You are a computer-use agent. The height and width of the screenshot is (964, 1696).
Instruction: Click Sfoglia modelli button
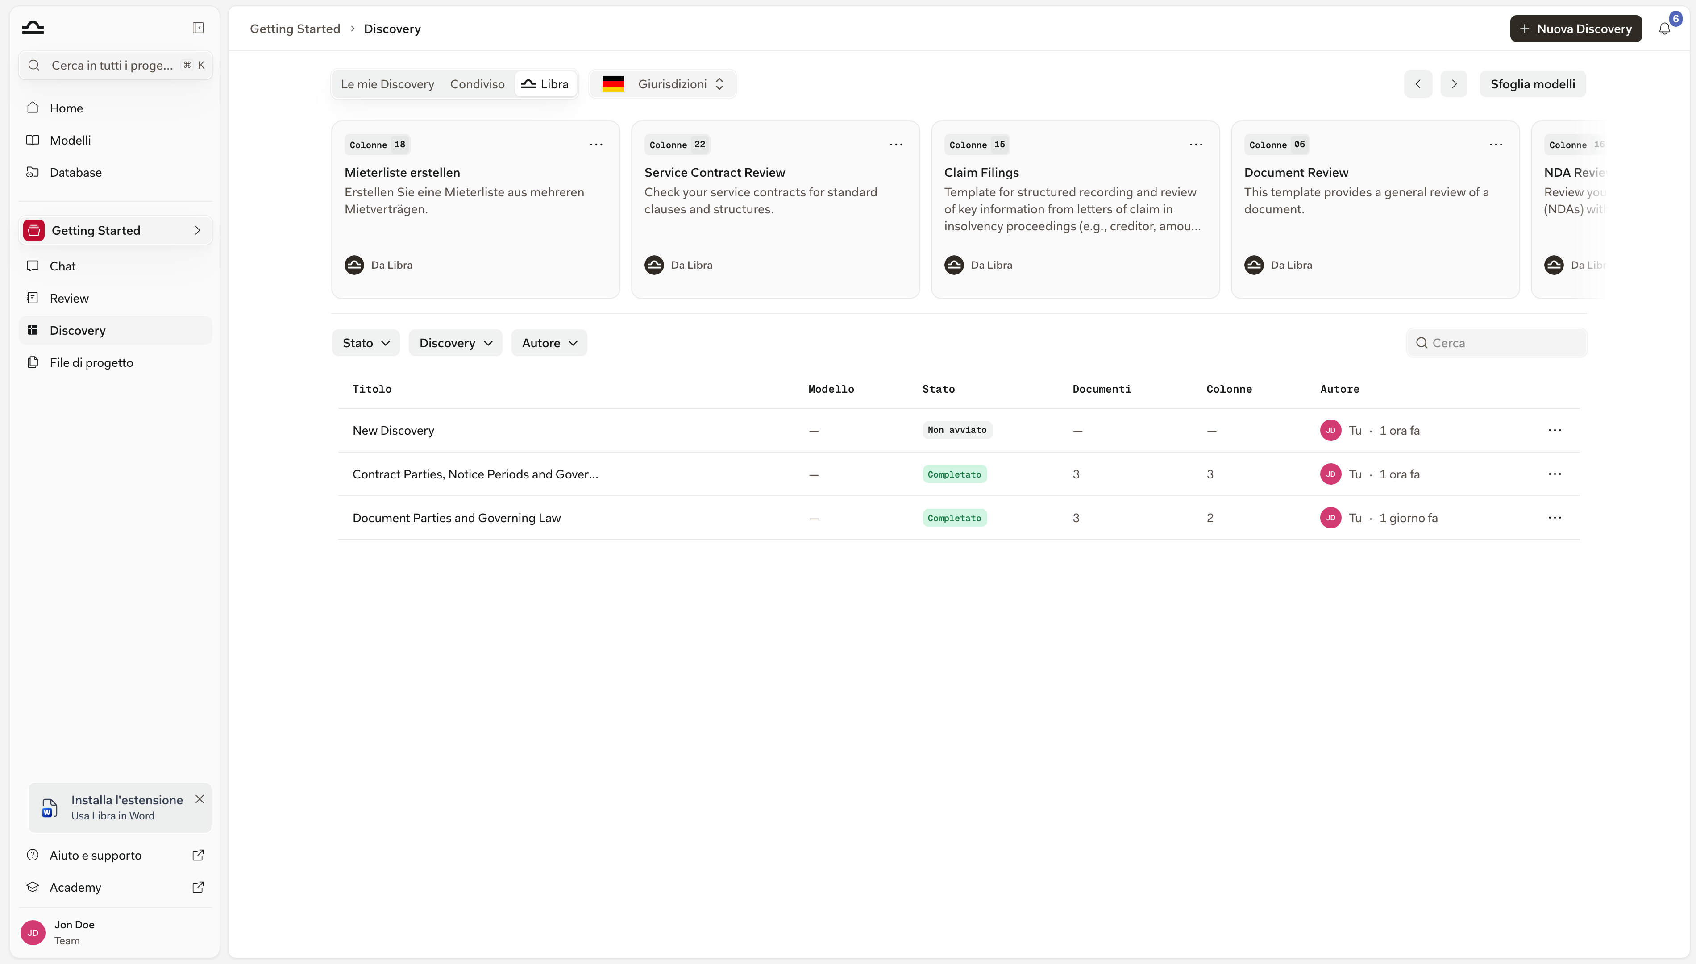pyautogui.click(x=1533, y=84)
